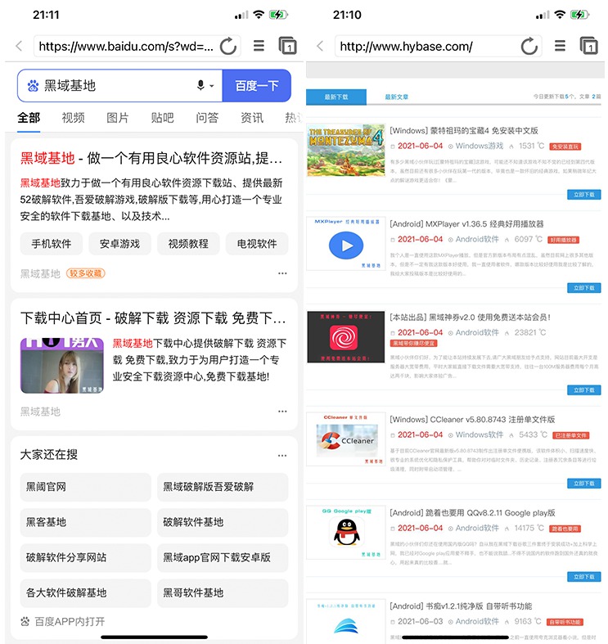The height and width of the screenshot is (644, 608).
Task: Click 立即下载 for MXPlayer
Action: 584,288
